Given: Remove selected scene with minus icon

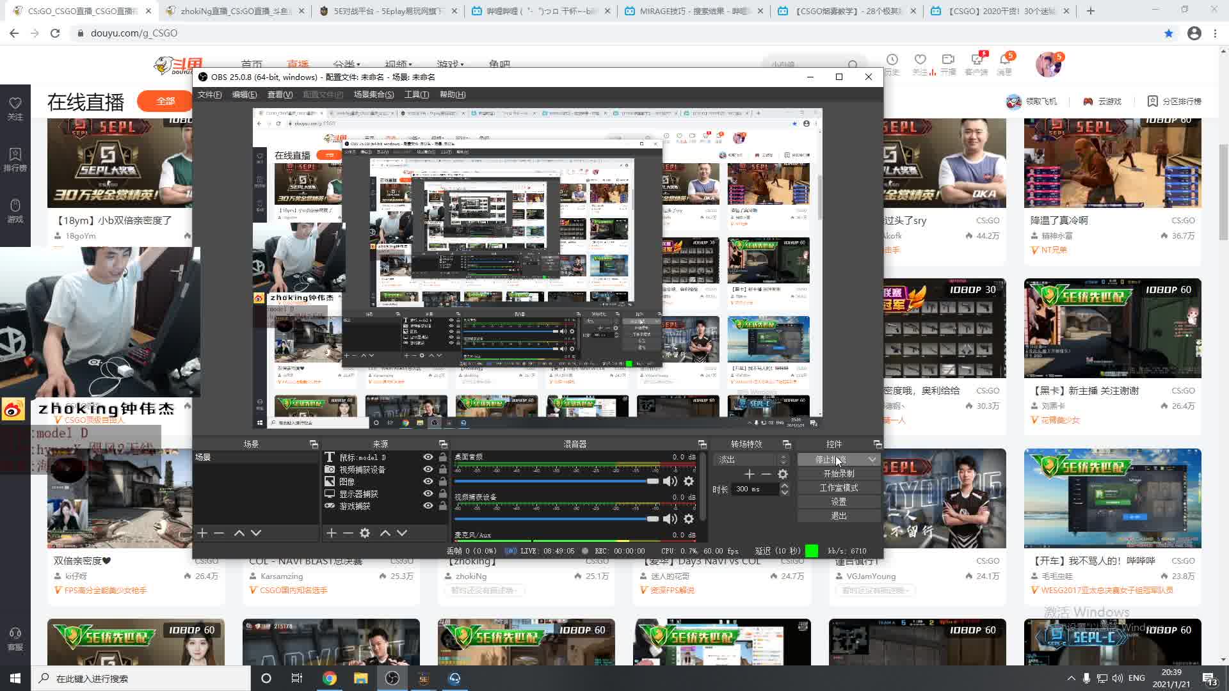Looking at the screenshot, I should [x=219, y=533].
